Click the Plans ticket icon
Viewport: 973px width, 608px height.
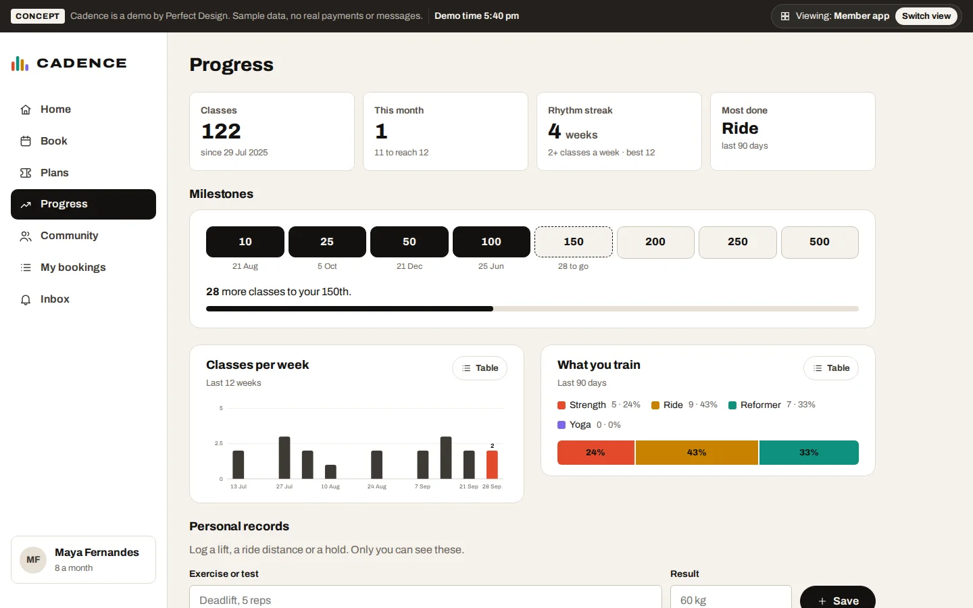tap(26, 173)
